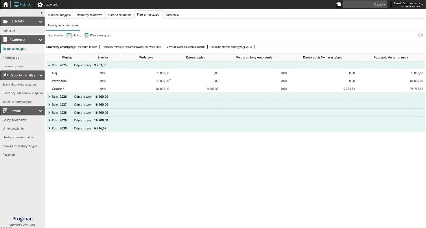The width and height of the screenshot is (426, 228).
Task: Open Inwentaryzacja in sidebar
Action: pos(12,66)
